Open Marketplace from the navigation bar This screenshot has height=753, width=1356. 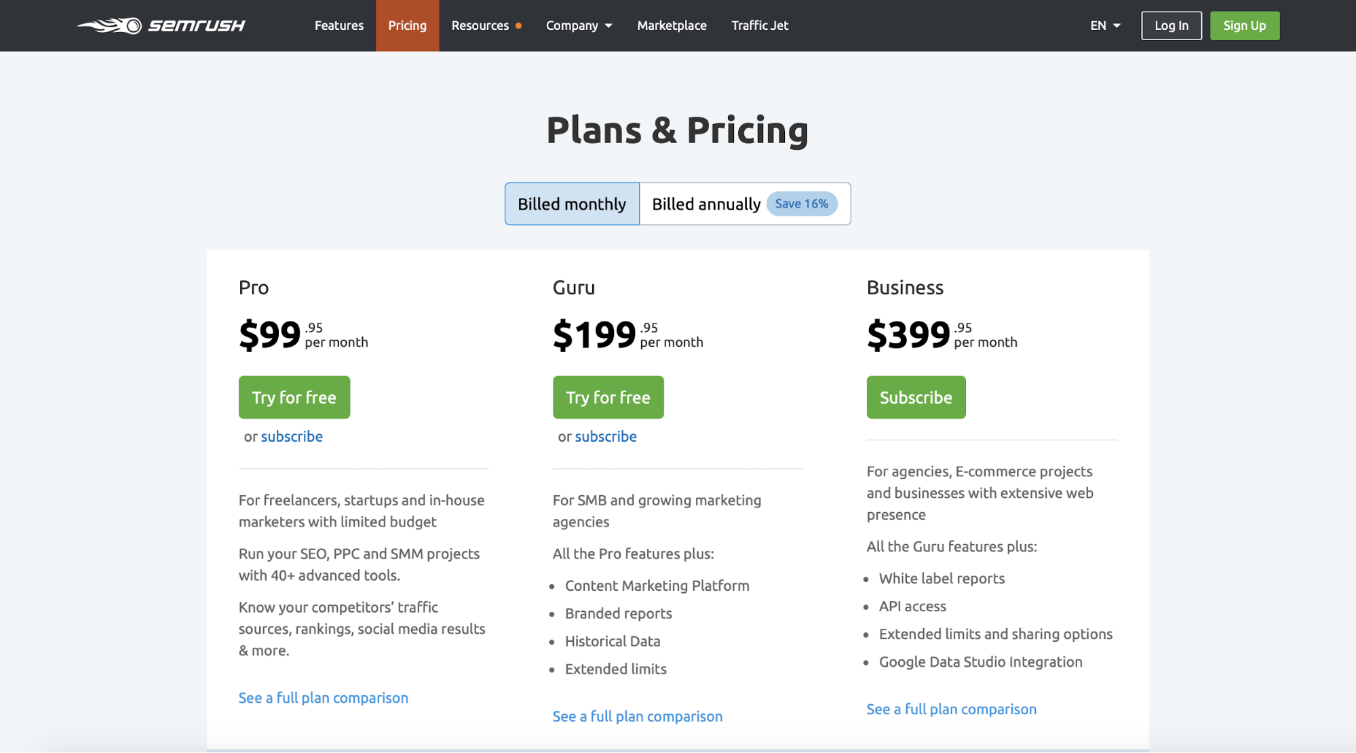pyautogui.click(x=672, y=26)
